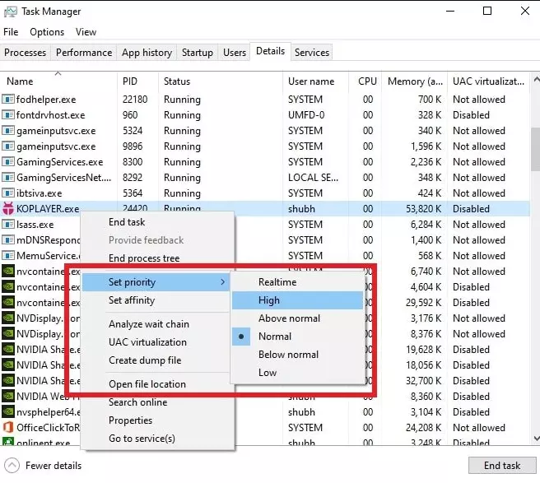Expand the Set priority submenu arrow
Screen dimensions: 540x483
223,282
